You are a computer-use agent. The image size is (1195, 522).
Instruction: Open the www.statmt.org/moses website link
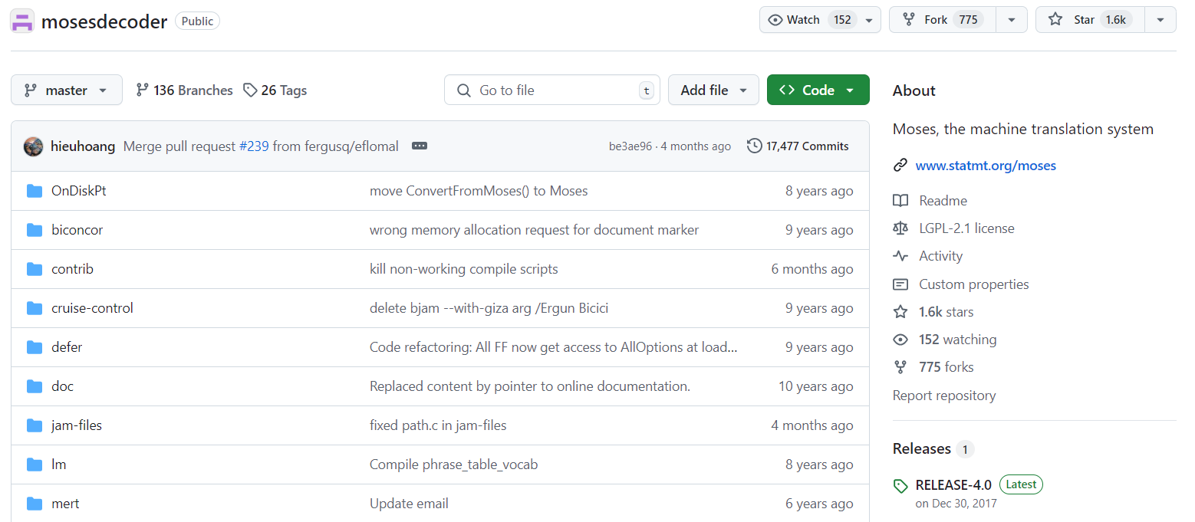986,166
